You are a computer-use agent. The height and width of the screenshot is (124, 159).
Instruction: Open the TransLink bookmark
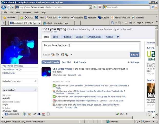click(x=138, y=18)
